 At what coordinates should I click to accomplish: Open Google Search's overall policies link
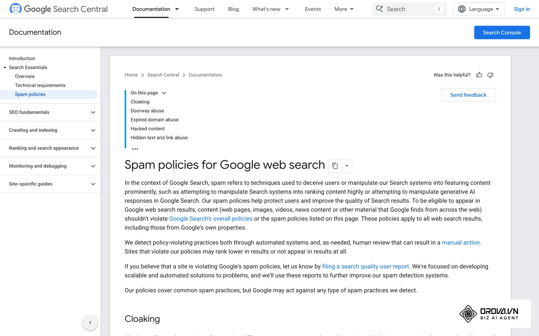211,219
